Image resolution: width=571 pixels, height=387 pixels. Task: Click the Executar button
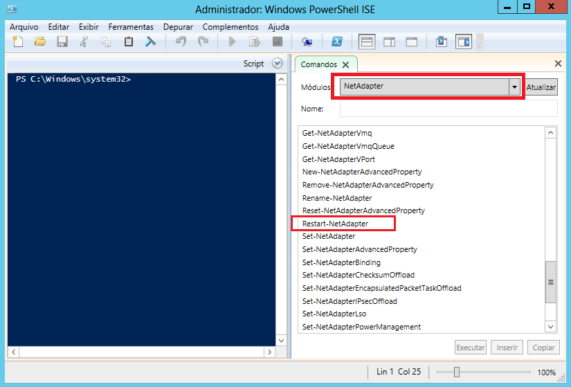click(471, 348)
